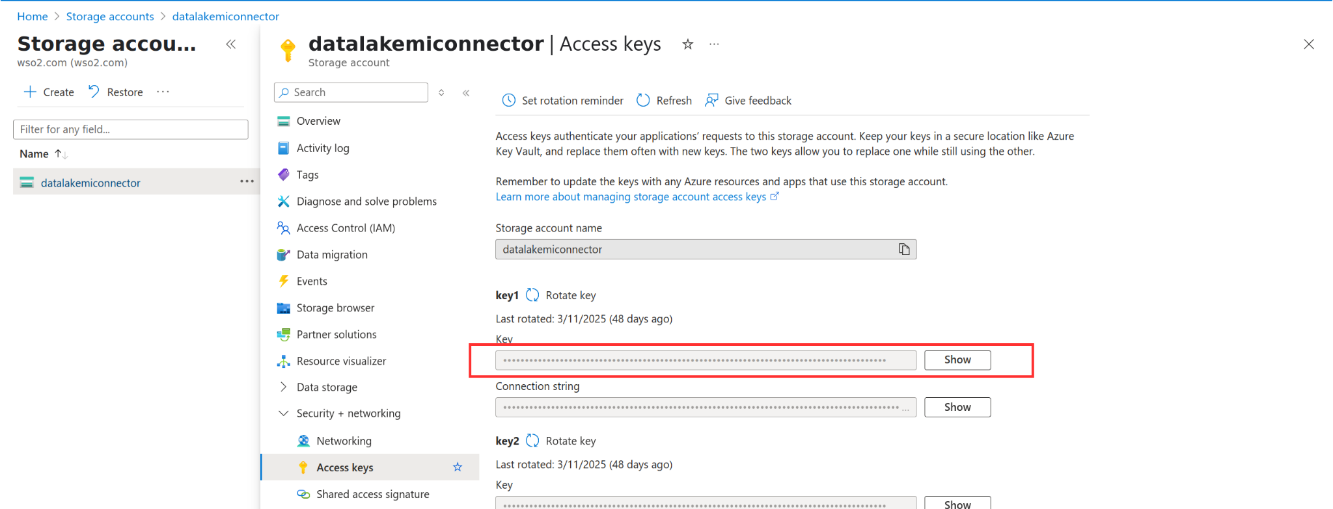
Task: Rotate key for key2
Action: pyautogui.click(x=561, y=441)
